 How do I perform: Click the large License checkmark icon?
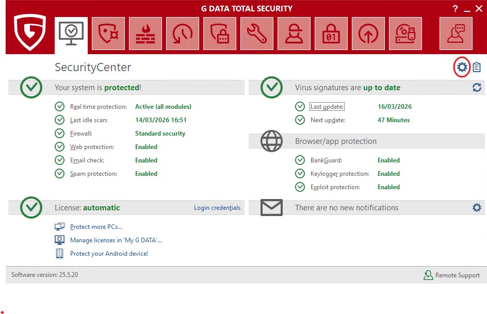pyautogui.click(x=31, y=208)
